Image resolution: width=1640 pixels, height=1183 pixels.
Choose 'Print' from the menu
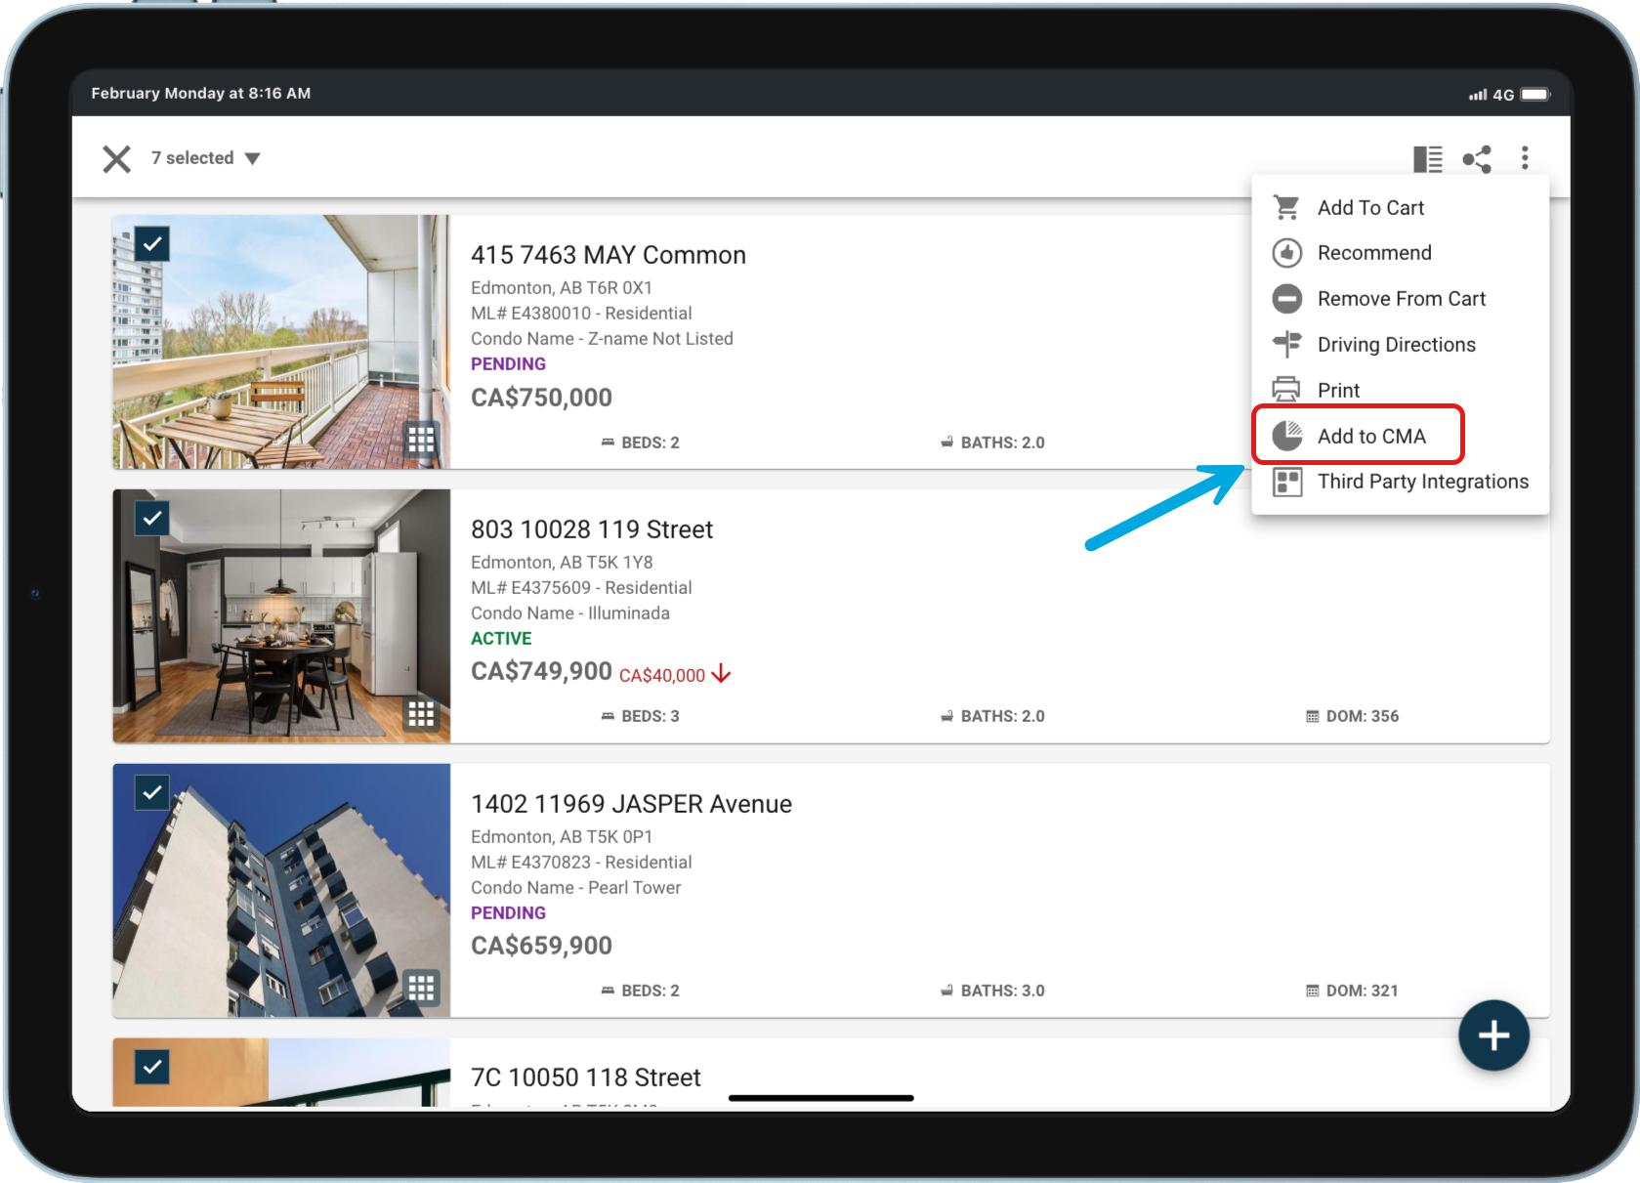[1400, 390]
